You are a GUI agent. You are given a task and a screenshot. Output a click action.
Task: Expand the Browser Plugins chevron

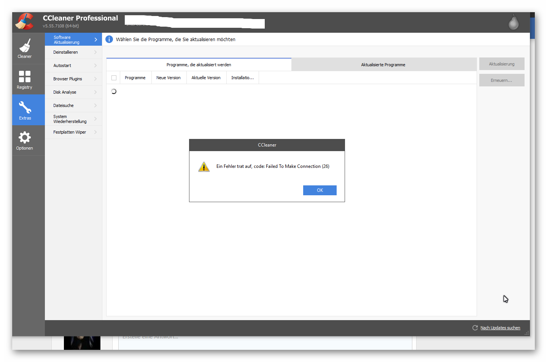(95, 79)
